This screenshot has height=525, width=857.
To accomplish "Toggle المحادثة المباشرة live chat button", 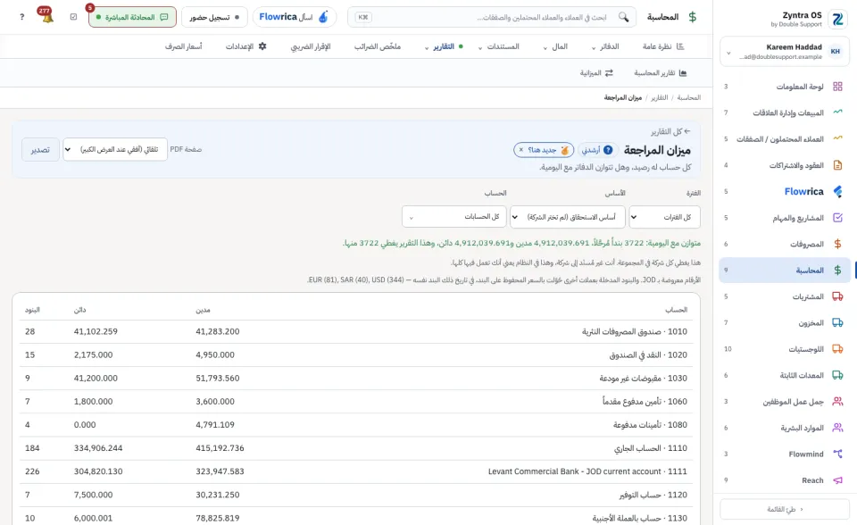I will click(132, 17).
